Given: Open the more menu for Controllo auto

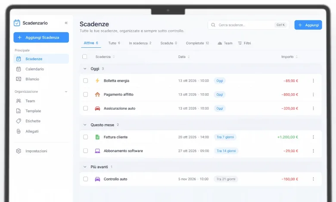Looking at the screenshot, I should pyautogui.click(x=313, y=179).
